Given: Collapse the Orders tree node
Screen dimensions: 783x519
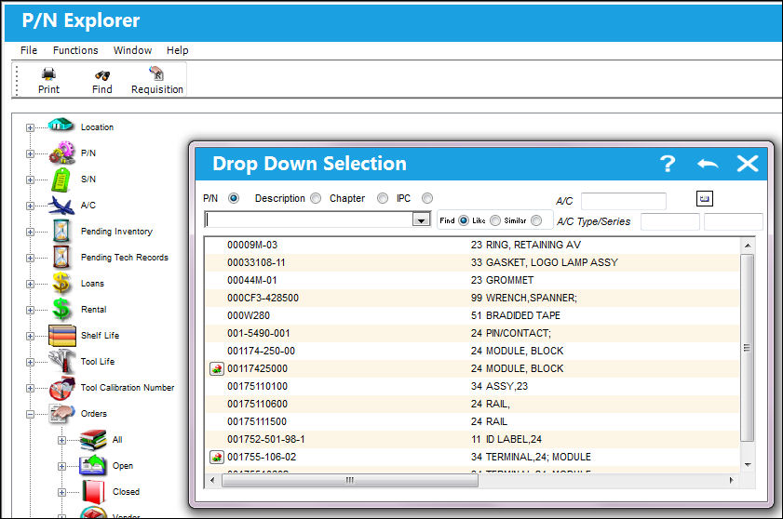Looking at the screenshot, I should (30, 414).
